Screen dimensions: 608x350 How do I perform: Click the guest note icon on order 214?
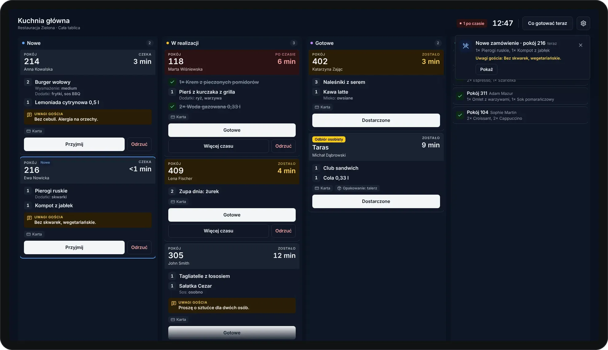click(29, 115)
